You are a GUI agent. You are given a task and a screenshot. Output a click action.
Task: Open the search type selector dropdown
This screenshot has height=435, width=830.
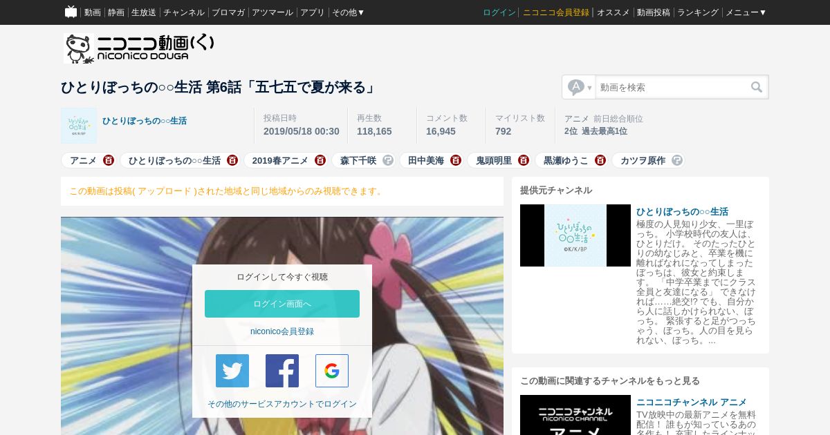point(580,87)
